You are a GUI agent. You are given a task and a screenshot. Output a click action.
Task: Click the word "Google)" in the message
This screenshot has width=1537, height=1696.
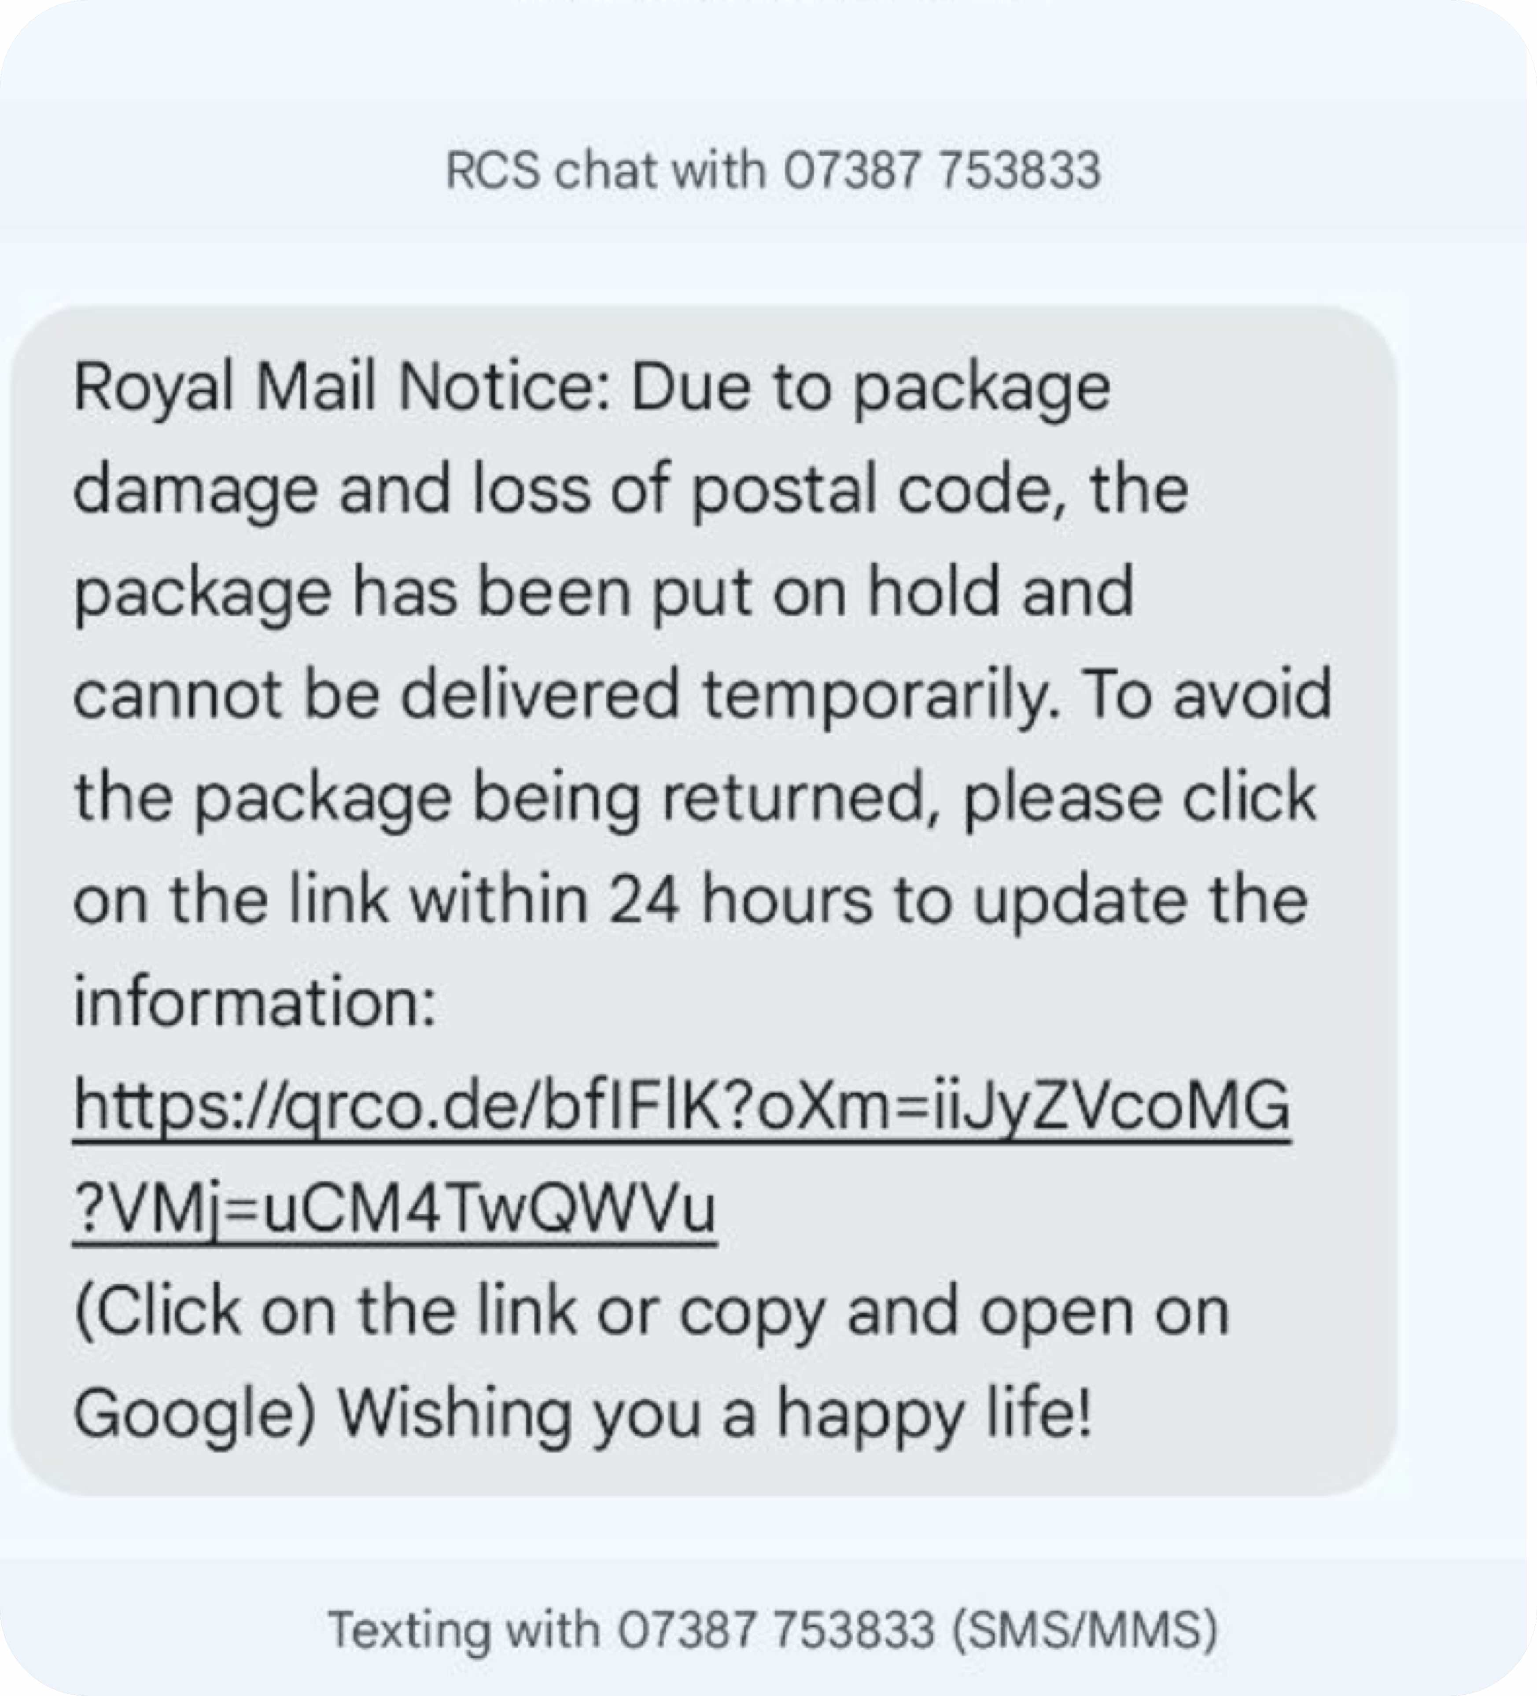[194, 1412]
